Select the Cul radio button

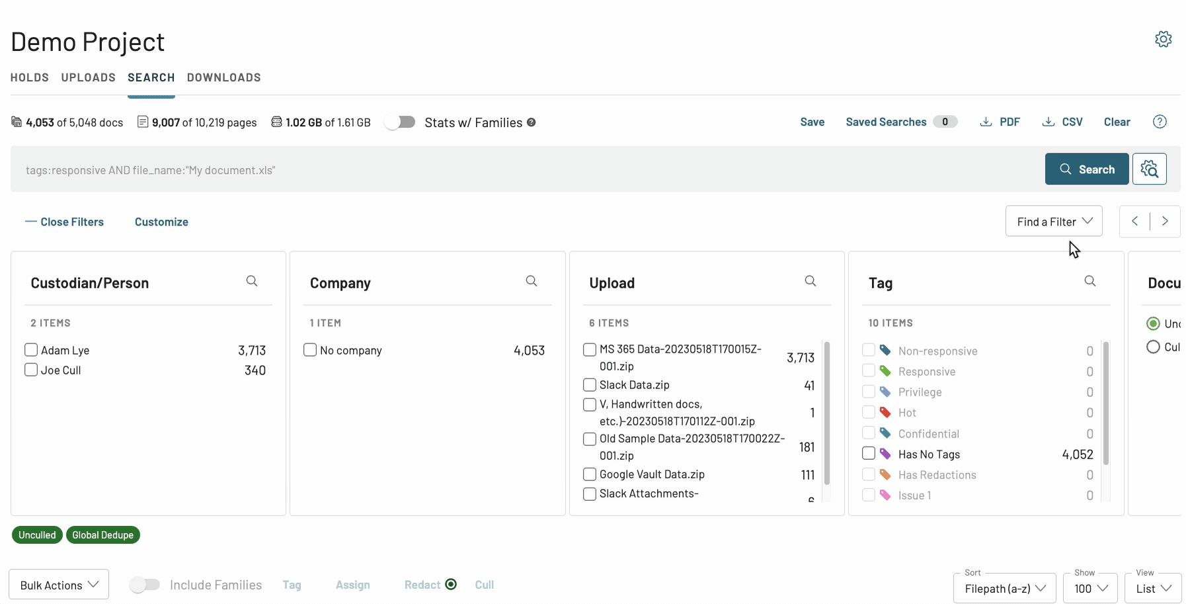click(x=1153, y=347)
